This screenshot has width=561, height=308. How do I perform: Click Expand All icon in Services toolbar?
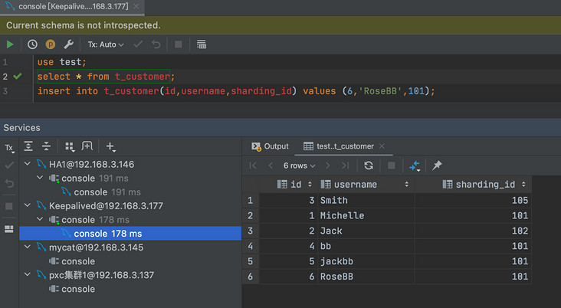[29, 146]
